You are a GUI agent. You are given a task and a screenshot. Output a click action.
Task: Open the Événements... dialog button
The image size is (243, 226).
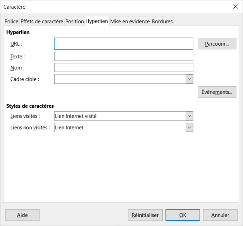point(217,92)
